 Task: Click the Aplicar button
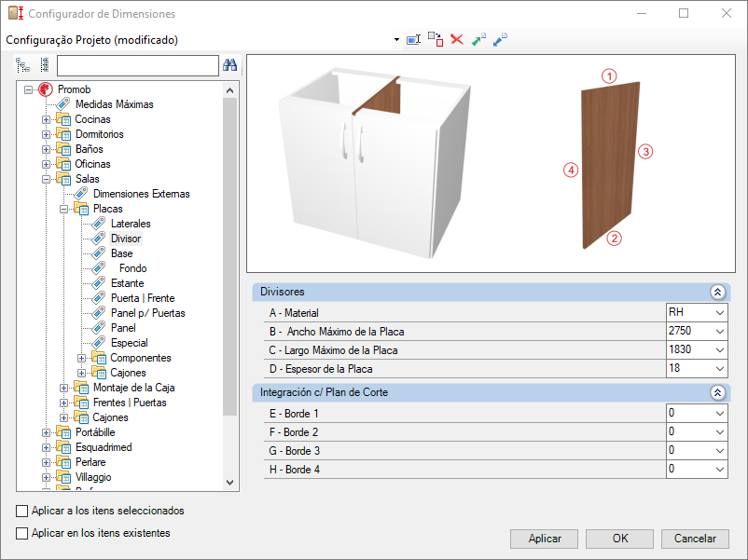(x=545, y=539)
